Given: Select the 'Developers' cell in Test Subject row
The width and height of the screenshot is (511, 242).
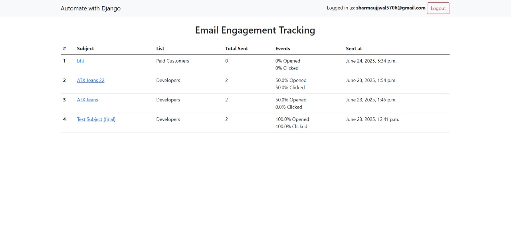Looking at the screenshot, I should [x=168, y=119].
